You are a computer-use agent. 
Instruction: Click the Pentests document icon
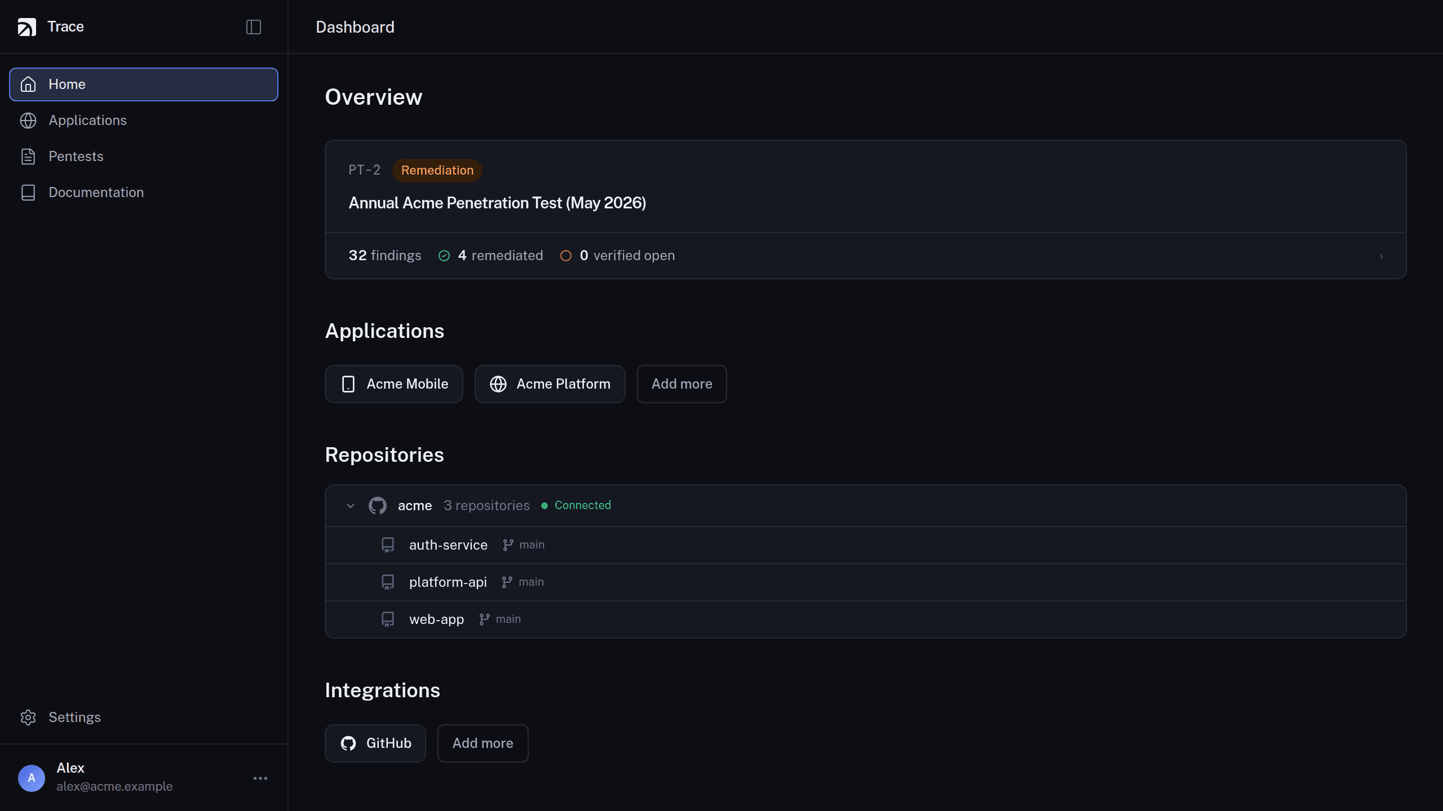tap(28, 157)
